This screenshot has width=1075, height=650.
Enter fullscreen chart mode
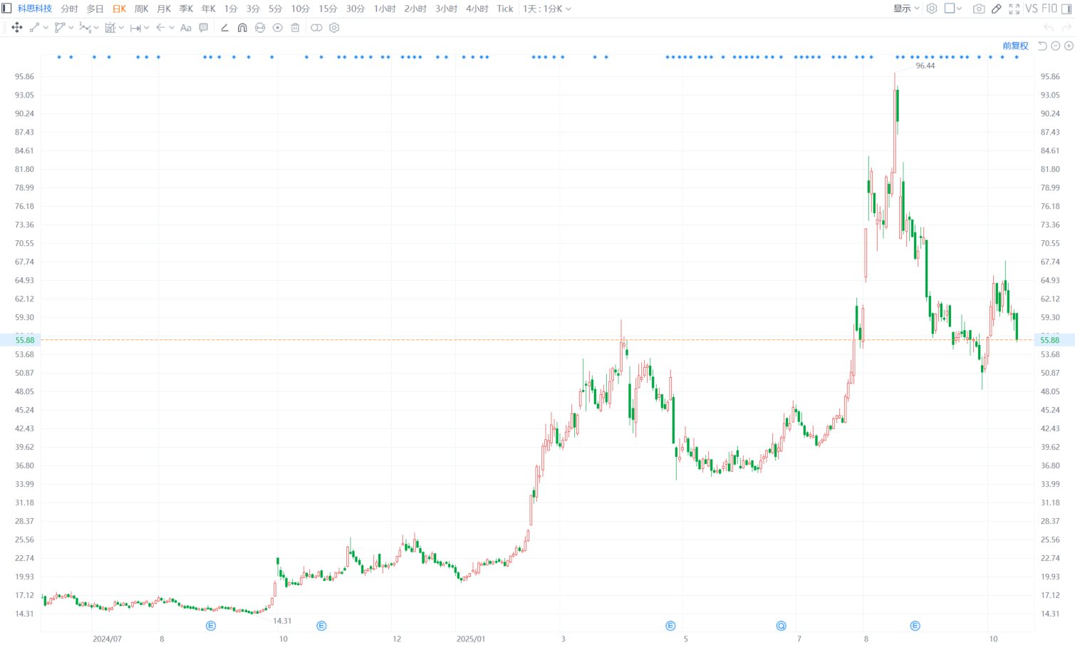click(x=1014, y=9)
